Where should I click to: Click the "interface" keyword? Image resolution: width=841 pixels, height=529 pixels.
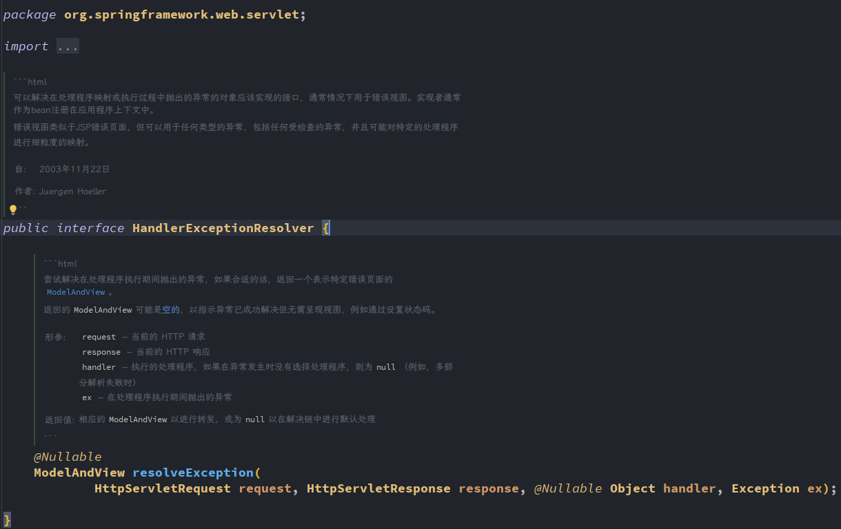click(90, 228)
